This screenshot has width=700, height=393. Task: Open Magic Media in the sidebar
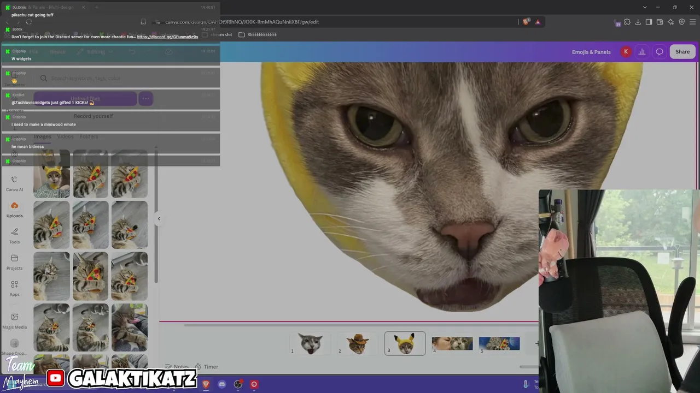pos(14,321)
